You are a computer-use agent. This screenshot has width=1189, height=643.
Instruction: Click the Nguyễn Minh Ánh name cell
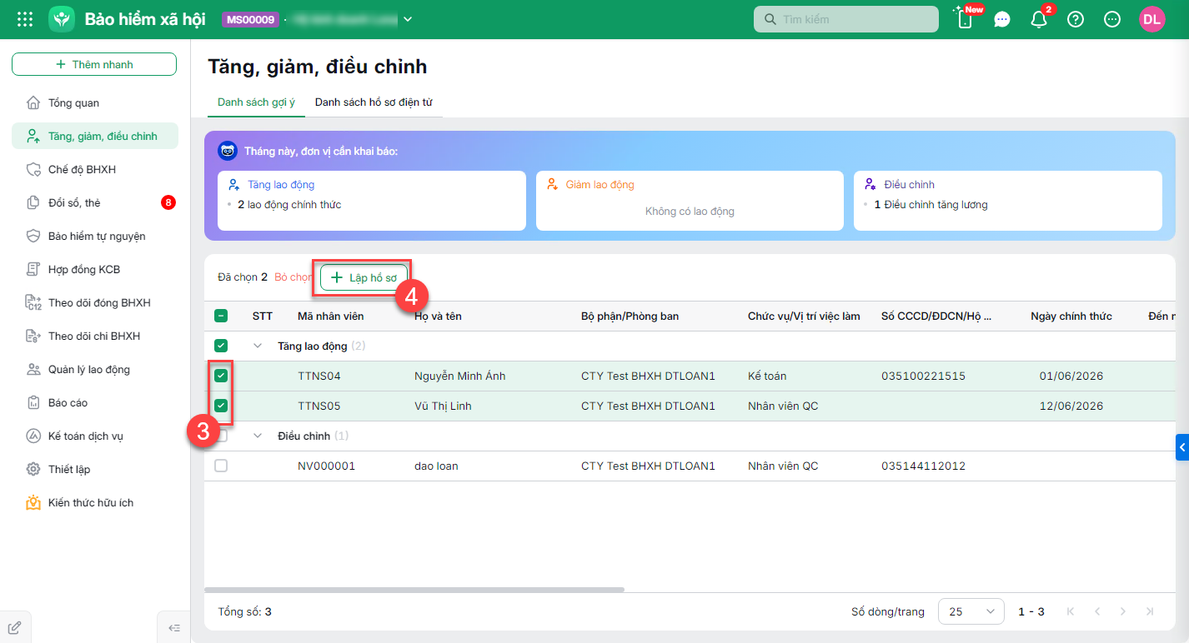(x=460, y=376)
